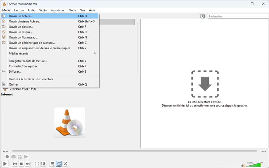
Task: Toggle fullscreen video mode
Action: tap(37, 164)
